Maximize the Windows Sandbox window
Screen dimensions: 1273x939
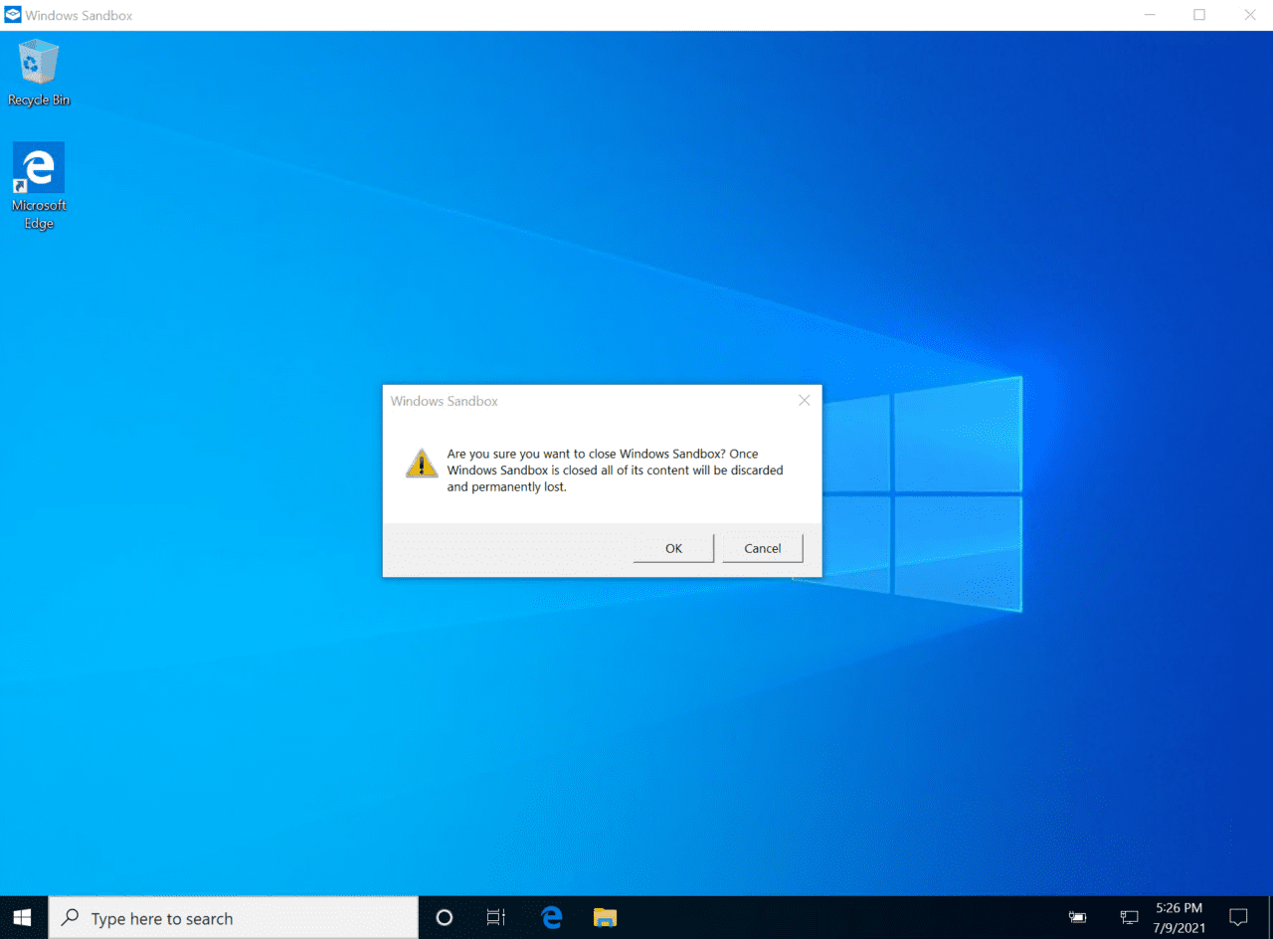tap(1199, 15)
